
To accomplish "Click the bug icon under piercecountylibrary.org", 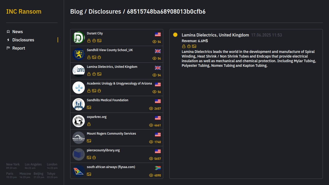I will pyautogui.click(x=94, y=158).
